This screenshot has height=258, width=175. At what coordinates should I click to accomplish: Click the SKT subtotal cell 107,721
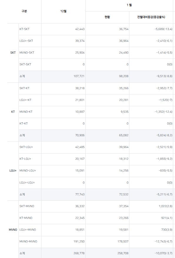coord(79,76)
